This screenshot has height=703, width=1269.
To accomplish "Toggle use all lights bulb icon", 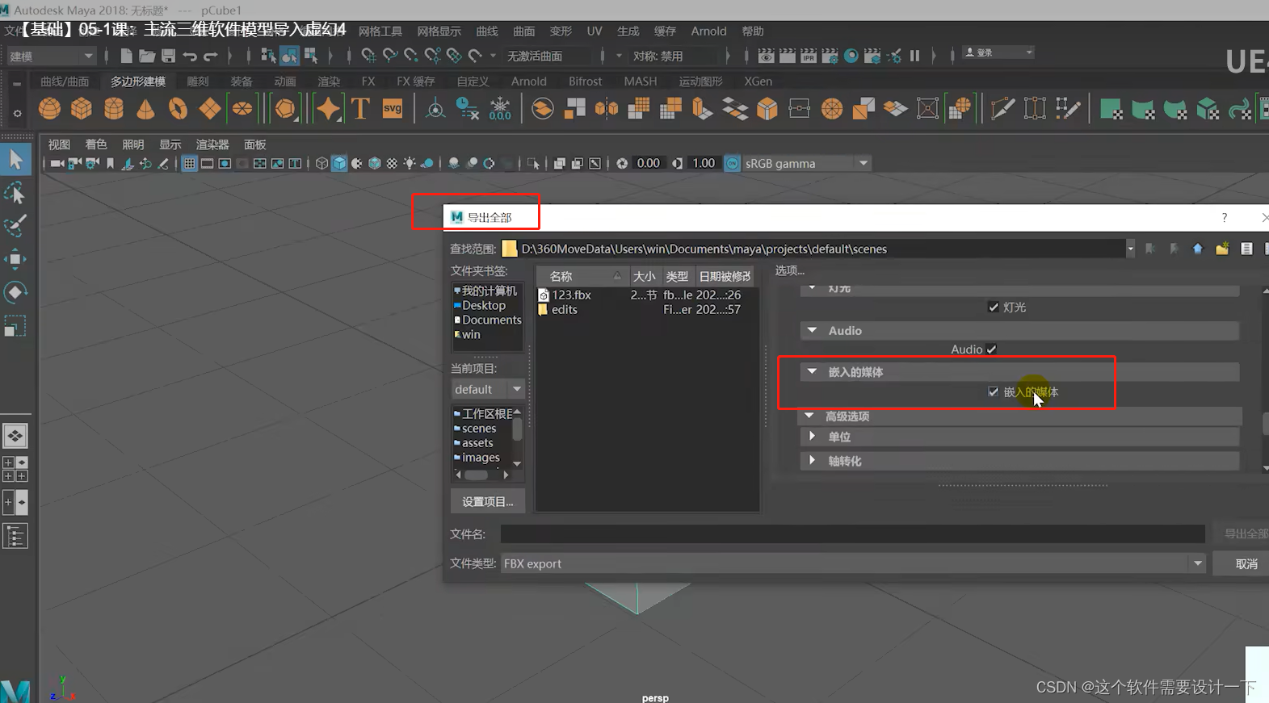I will tap(410, 163).
